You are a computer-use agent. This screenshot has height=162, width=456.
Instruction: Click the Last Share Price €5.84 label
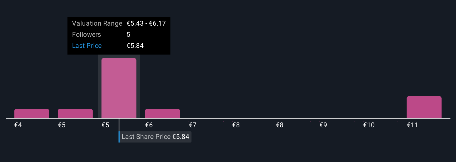click(155, 137)
